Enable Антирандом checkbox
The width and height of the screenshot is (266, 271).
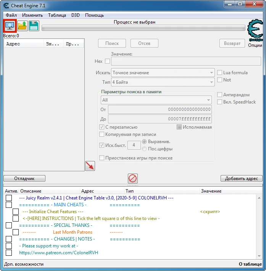[x=220, y=95]
